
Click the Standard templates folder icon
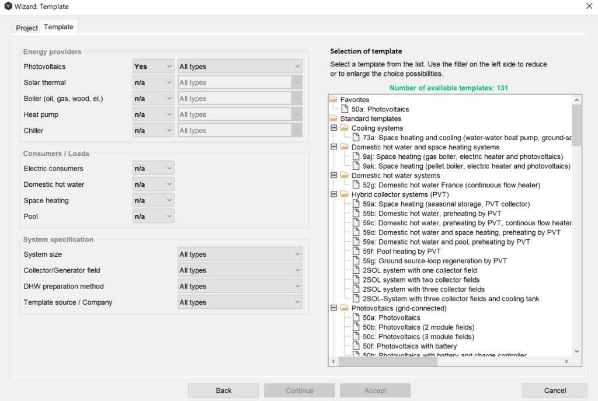[333, 118]
